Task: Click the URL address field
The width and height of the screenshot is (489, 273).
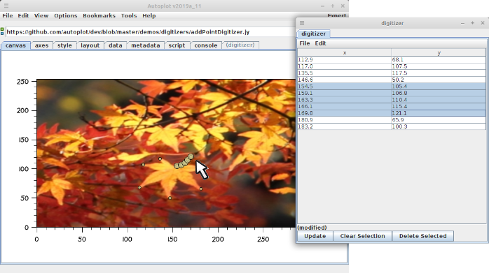Action: (x=151, y=32)
